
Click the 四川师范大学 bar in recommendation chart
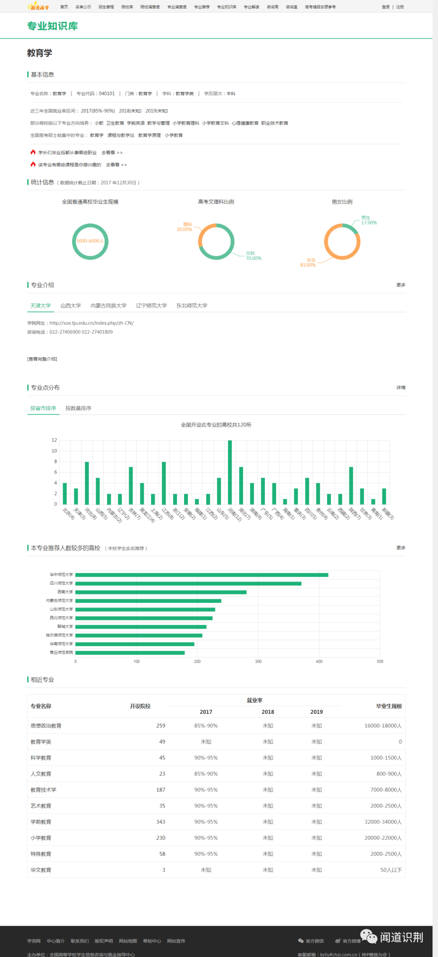pyautogui.click(x=188, y=583)
